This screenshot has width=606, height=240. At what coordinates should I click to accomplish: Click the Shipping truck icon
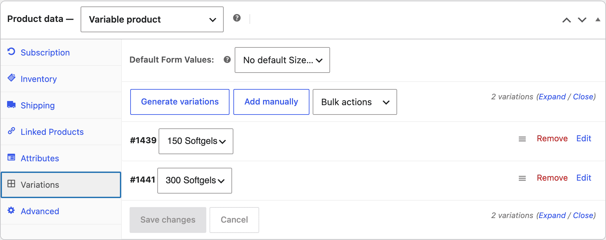pos(11,105)
